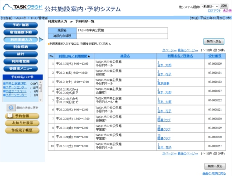Click the empty 施設内の場所 field
Viewport: 232px width, 176px height.
click(122, 36)
